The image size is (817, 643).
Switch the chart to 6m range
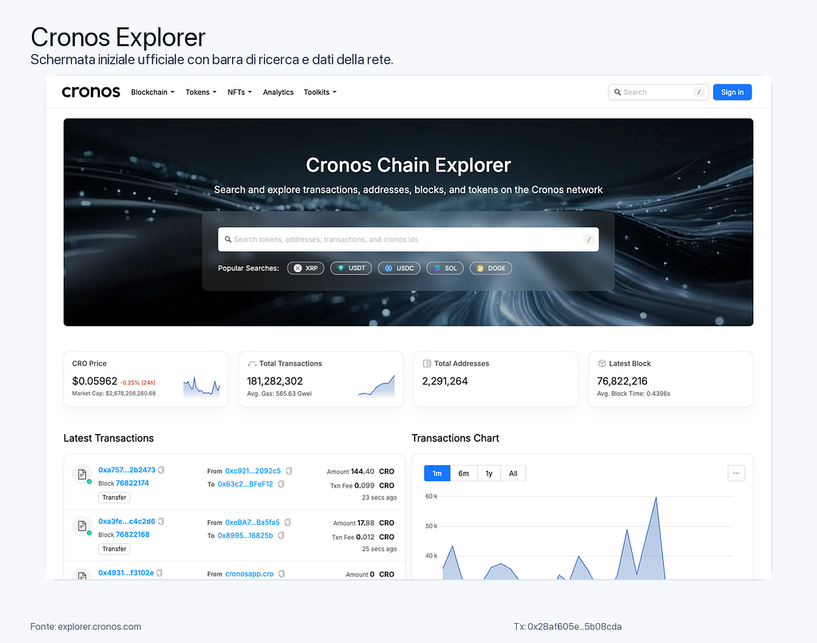pyautogui.click(x=464, y=473)
